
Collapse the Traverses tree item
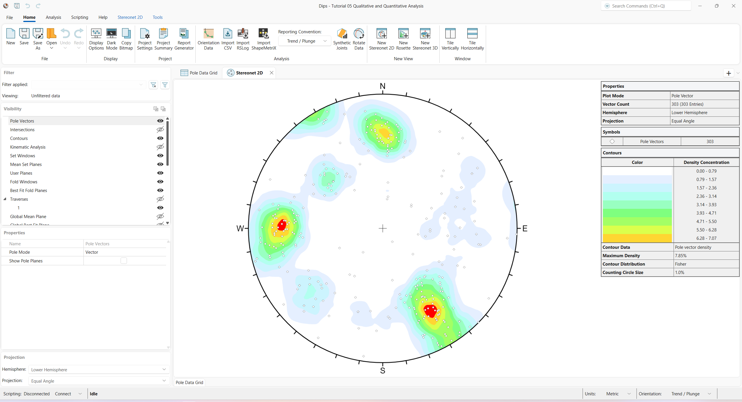tap(5, 199)
